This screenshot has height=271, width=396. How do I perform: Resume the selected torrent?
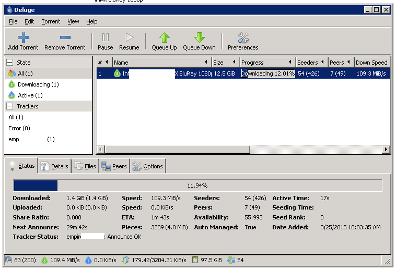click(x=129, y=41)
